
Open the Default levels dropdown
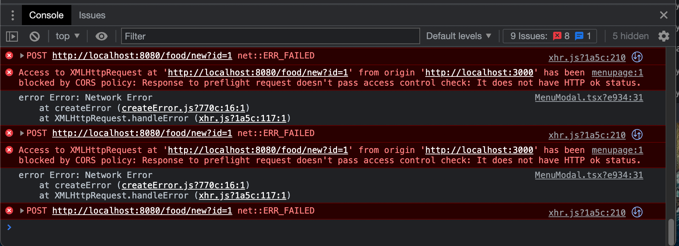click(458, 36)
